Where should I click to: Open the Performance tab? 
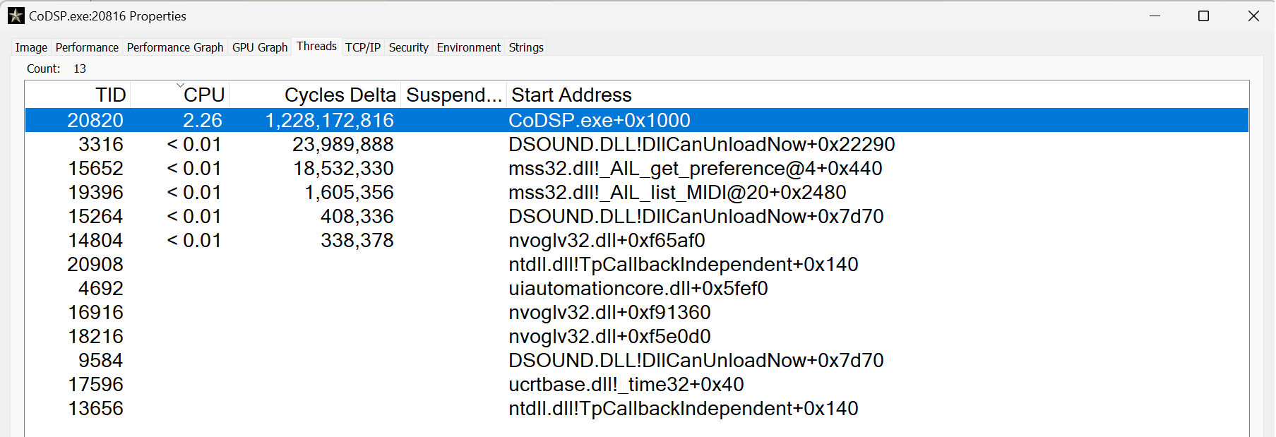pos(87,47)
